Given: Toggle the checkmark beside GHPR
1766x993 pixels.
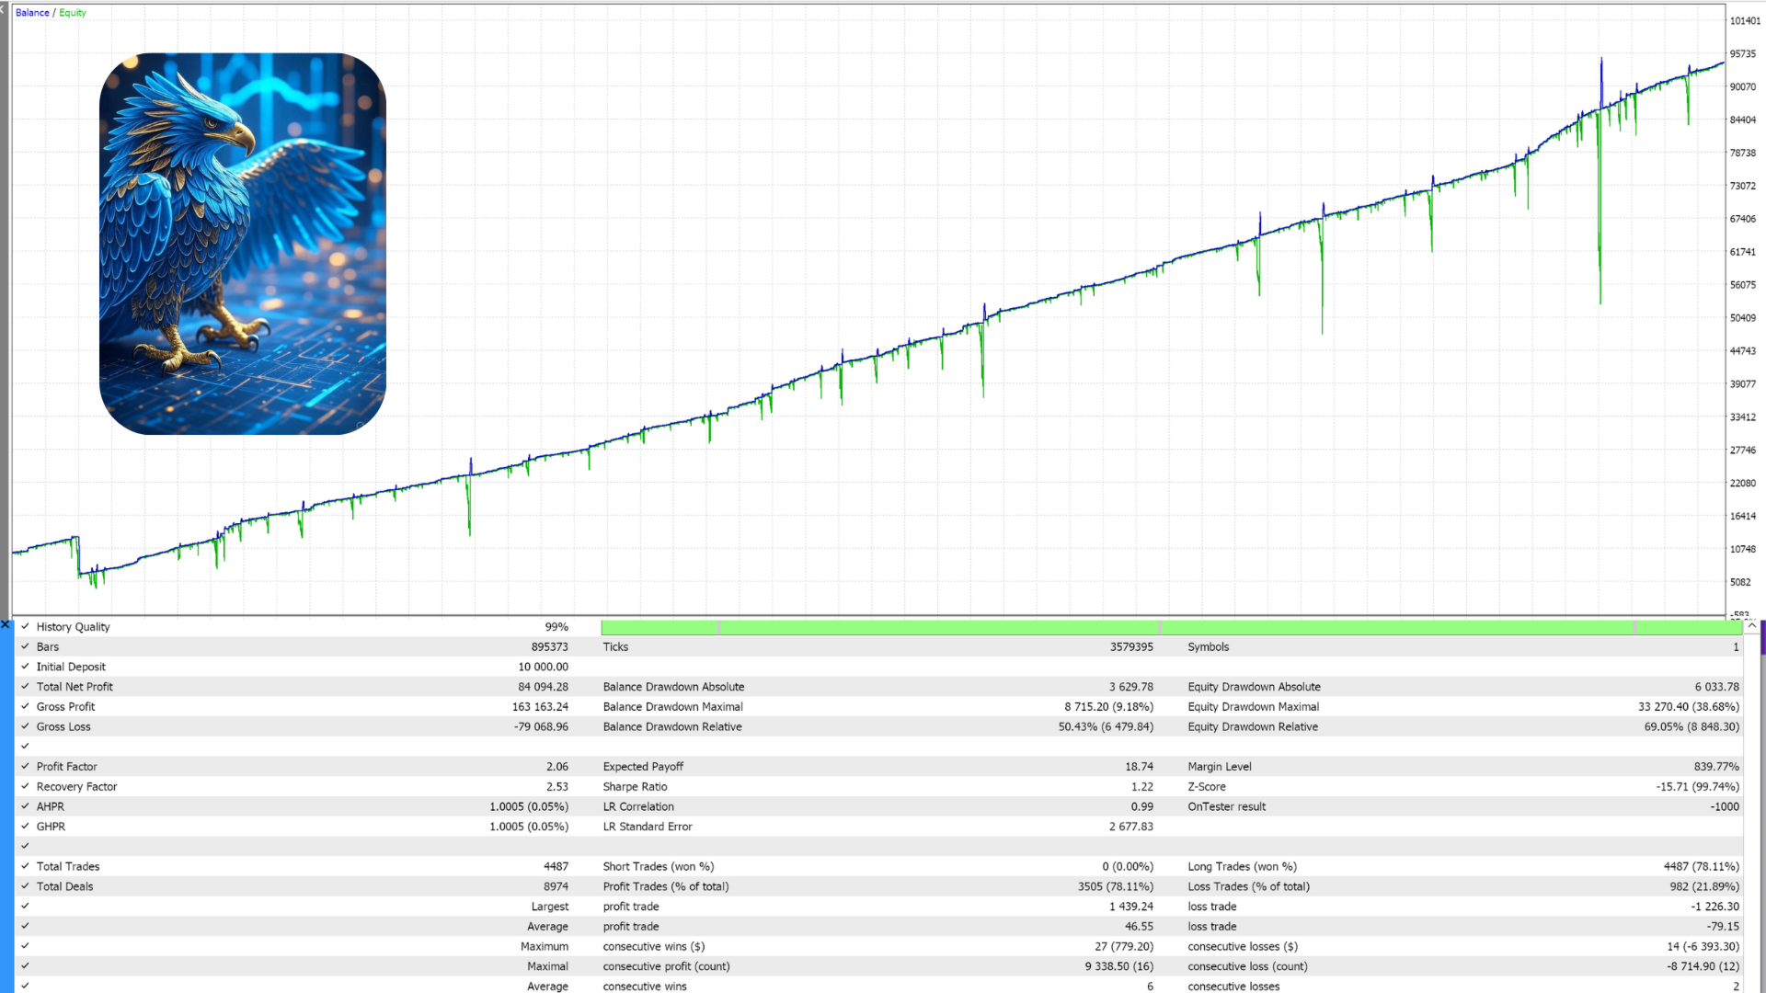Looking at the screenshot, I should pyautogui.click(x=25, y=826).
